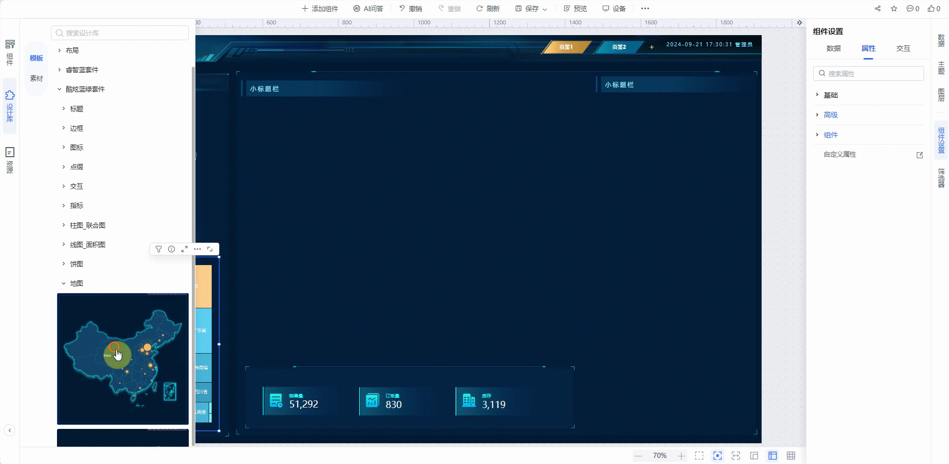
Task: Click the overlapping-panels icon in the bottom bar
Action: click(754, 456)
